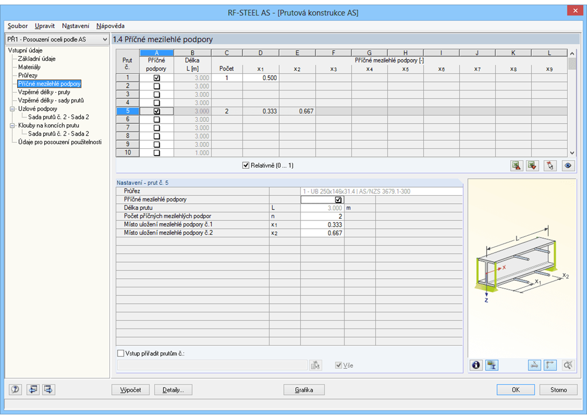Check lateral supports for member 3
The image size is (587, 419).
[157, 94]
